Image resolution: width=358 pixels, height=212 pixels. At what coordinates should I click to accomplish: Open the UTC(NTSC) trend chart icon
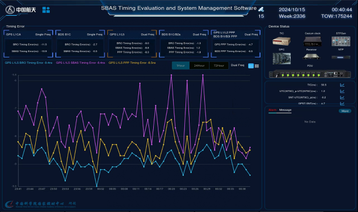[342, 91]
